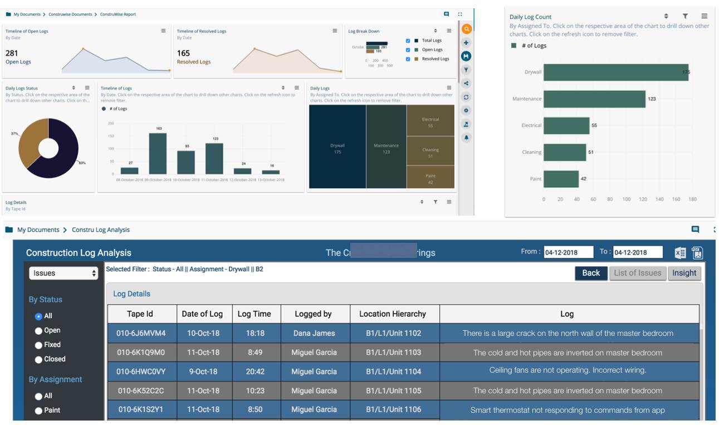719x425 pixels.
Task: Click the orange search icon in sidebar
Action: point(466,29)
